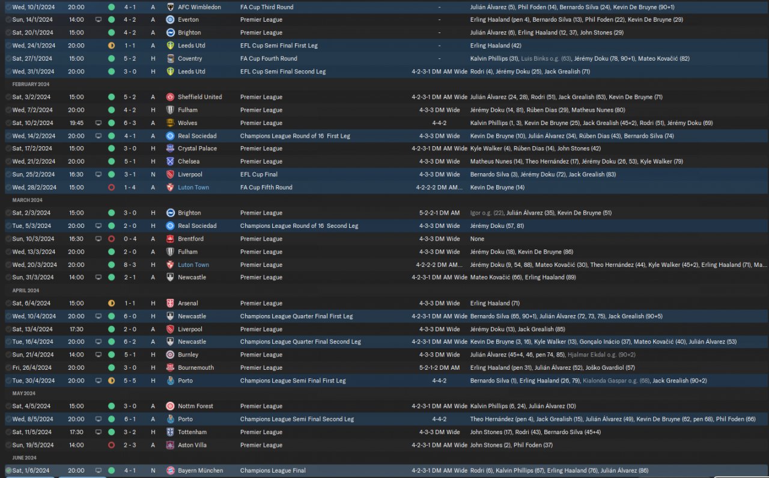Select the APRIL 2024 month header
769x478 pixels.
click(x=26, y=291)
